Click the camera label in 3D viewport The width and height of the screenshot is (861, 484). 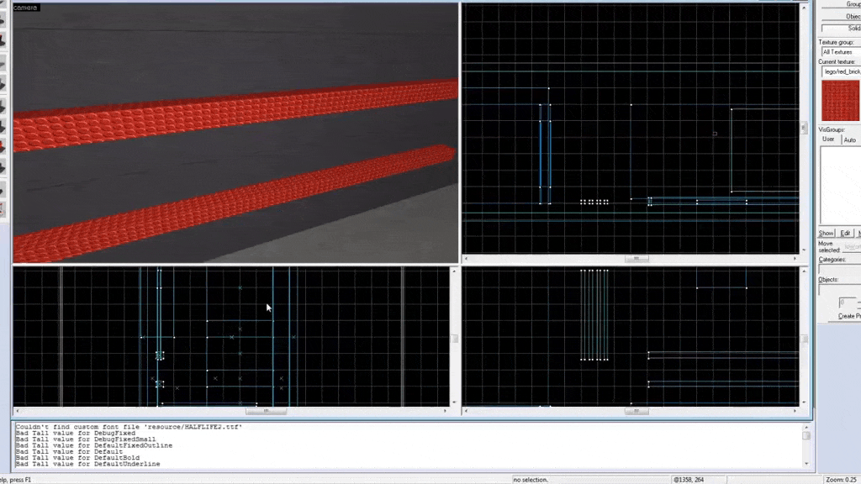pos(27,8)
